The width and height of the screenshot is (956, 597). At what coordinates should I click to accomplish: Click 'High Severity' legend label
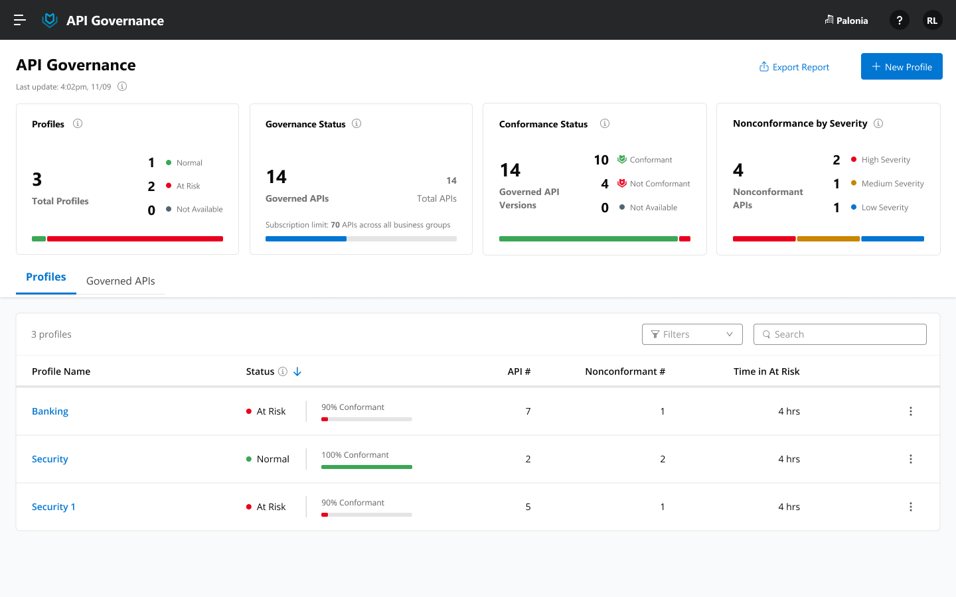pyautogui.click(x=886, y=160)
